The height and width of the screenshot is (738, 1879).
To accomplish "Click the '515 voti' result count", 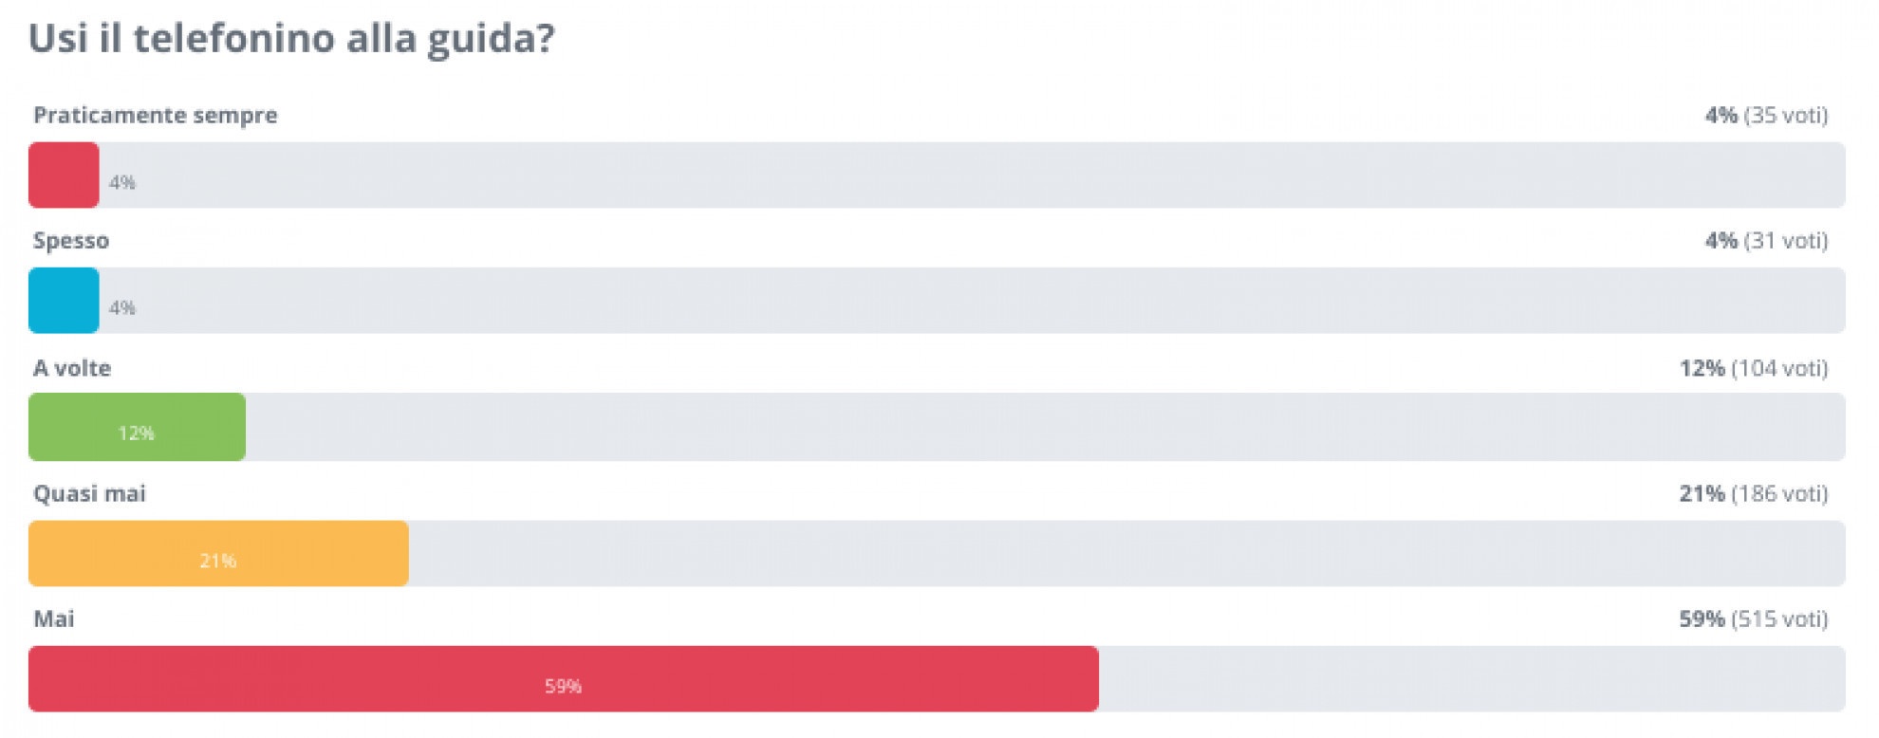I will point(1779,619).
